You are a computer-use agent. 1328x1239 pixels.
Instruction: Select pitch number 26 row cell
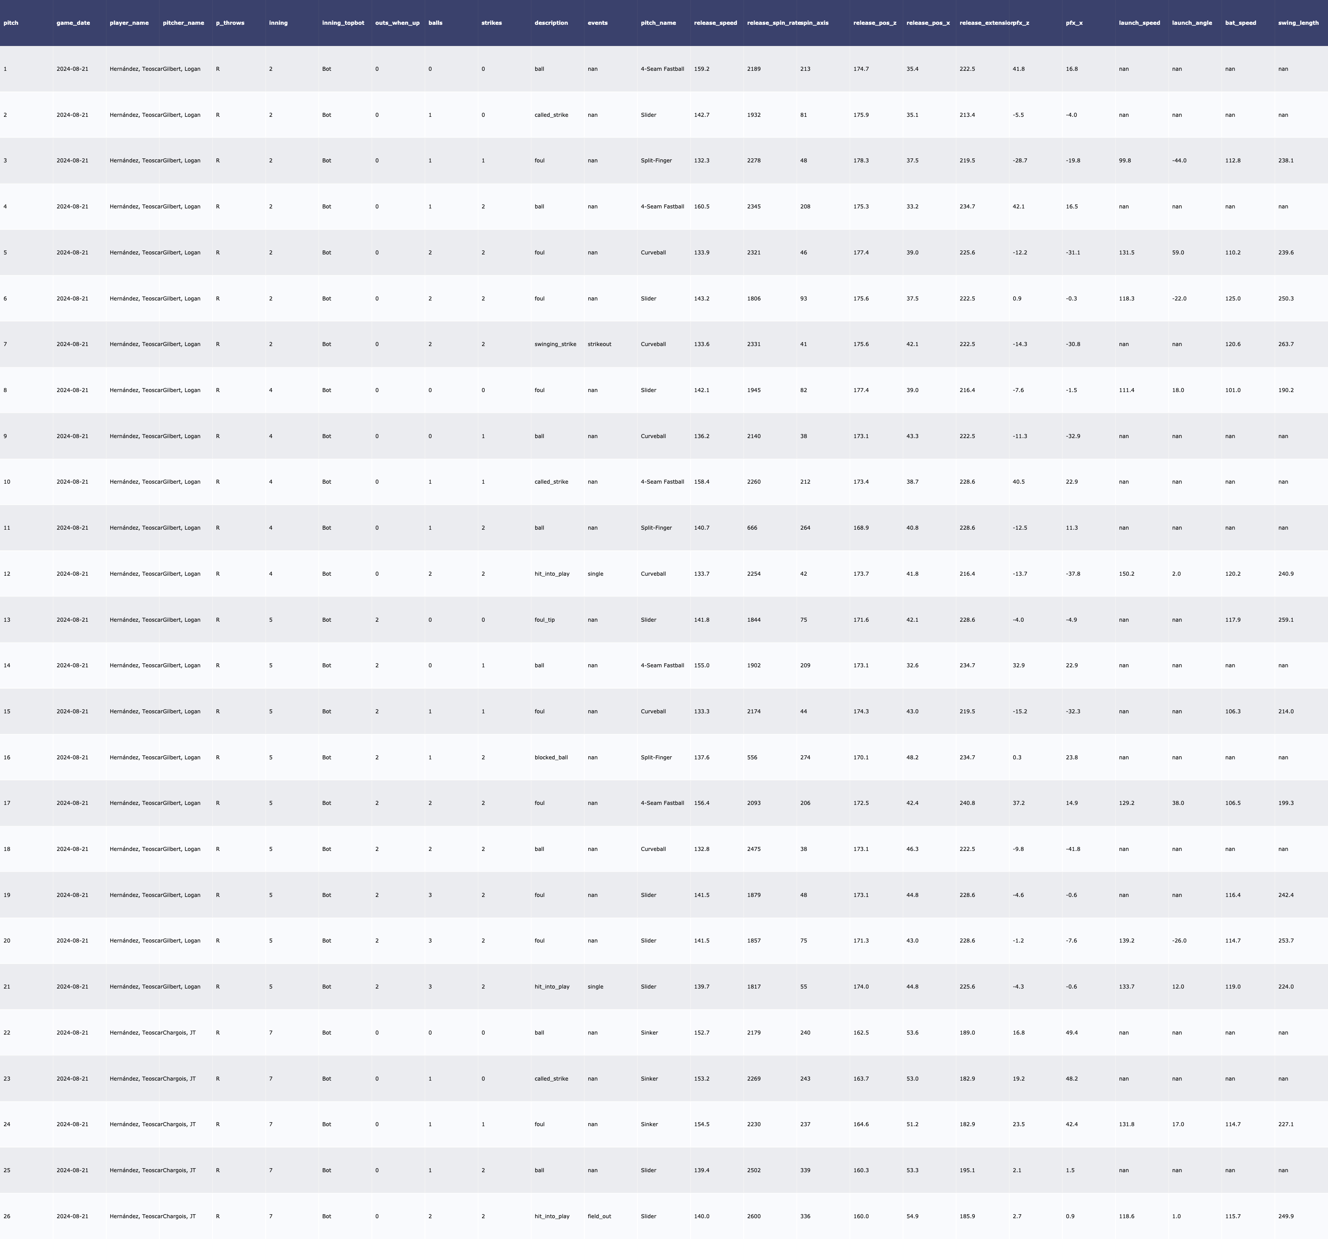click(x=7, y=1216)
